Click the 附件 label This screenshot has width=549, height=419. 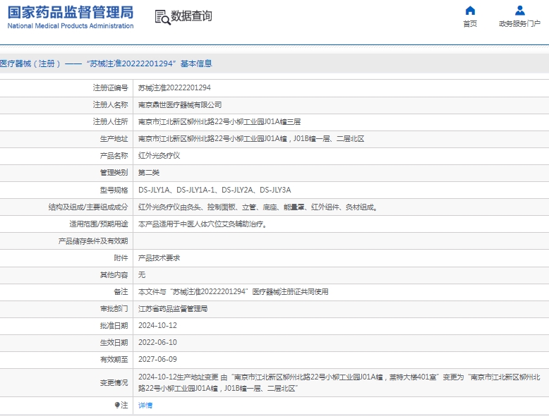(121, 258)
